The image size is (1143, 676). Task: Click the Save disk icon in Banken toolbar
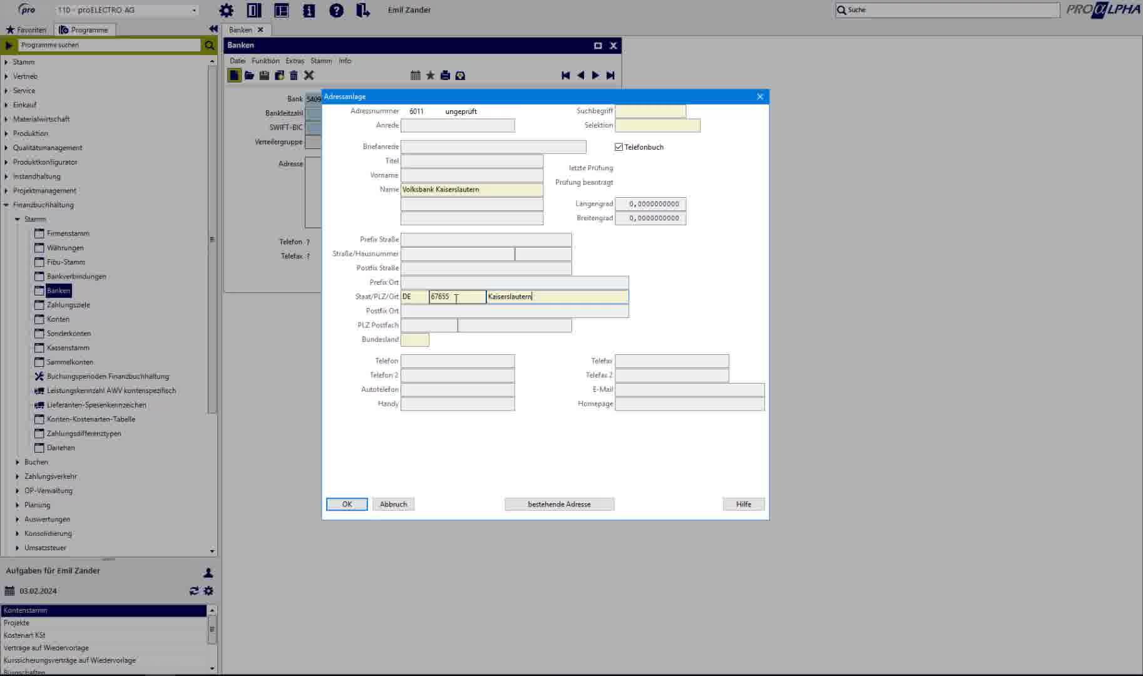click(x=264, y=75)
